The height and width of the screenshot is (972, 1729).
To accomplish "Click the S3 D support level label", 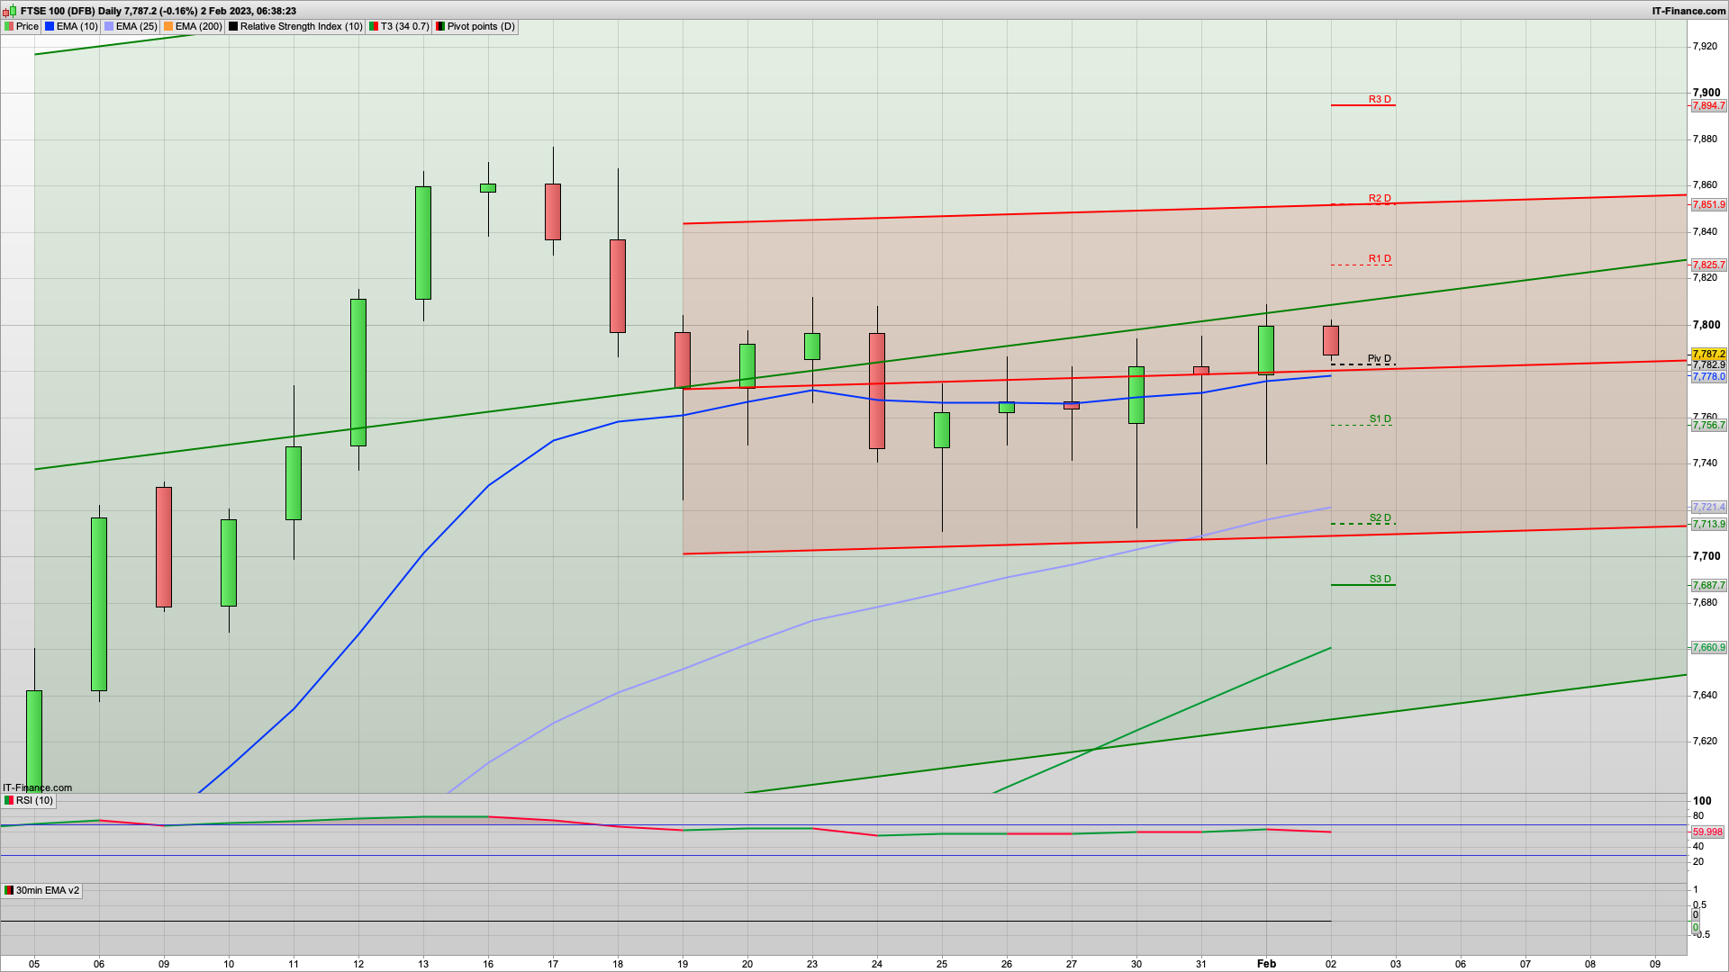I will tap(1380, 580).
